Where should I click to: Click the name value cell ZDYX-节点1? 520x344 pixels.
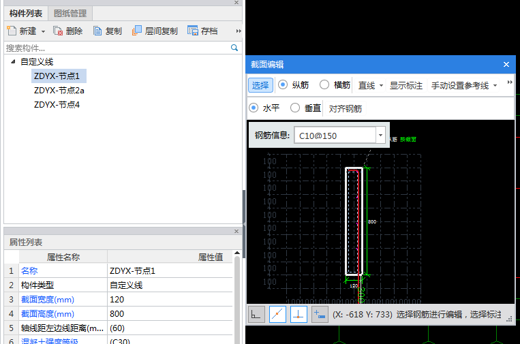(x=170, y=270)
